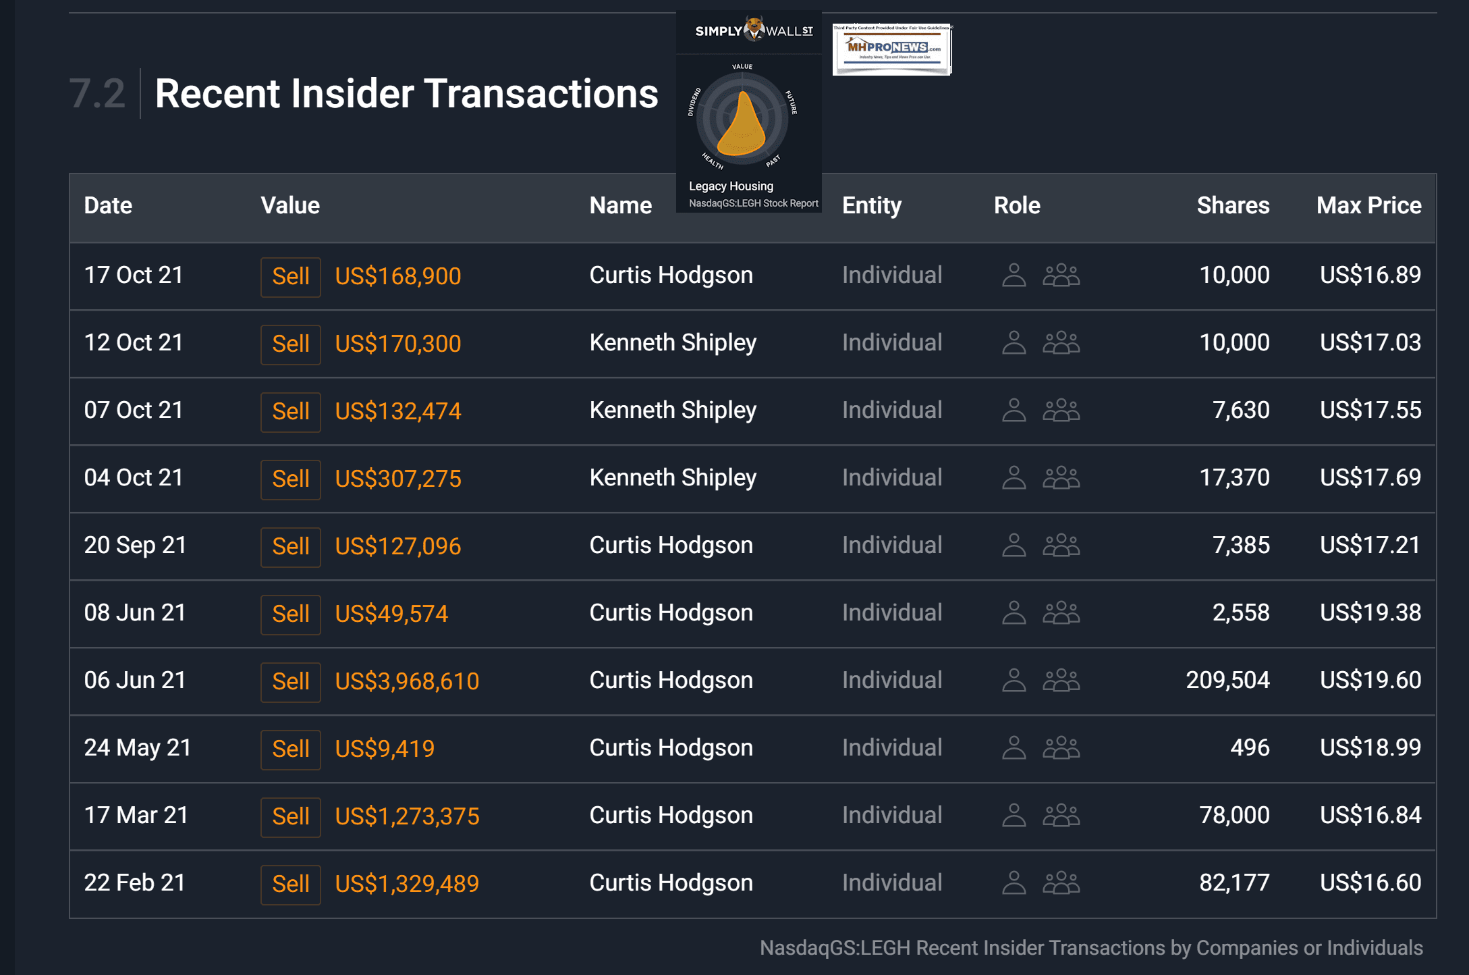
Task: Click the Shares column header
Action: (x=1233, y=205)
